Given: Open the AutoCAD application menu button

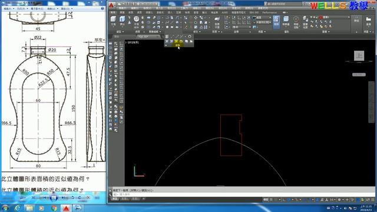Looking at the screenshot, I should tap(111, 5).
